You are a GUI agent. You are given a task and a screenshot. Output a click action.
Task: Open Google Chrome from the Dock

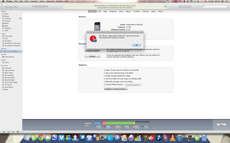coord(41,138)
